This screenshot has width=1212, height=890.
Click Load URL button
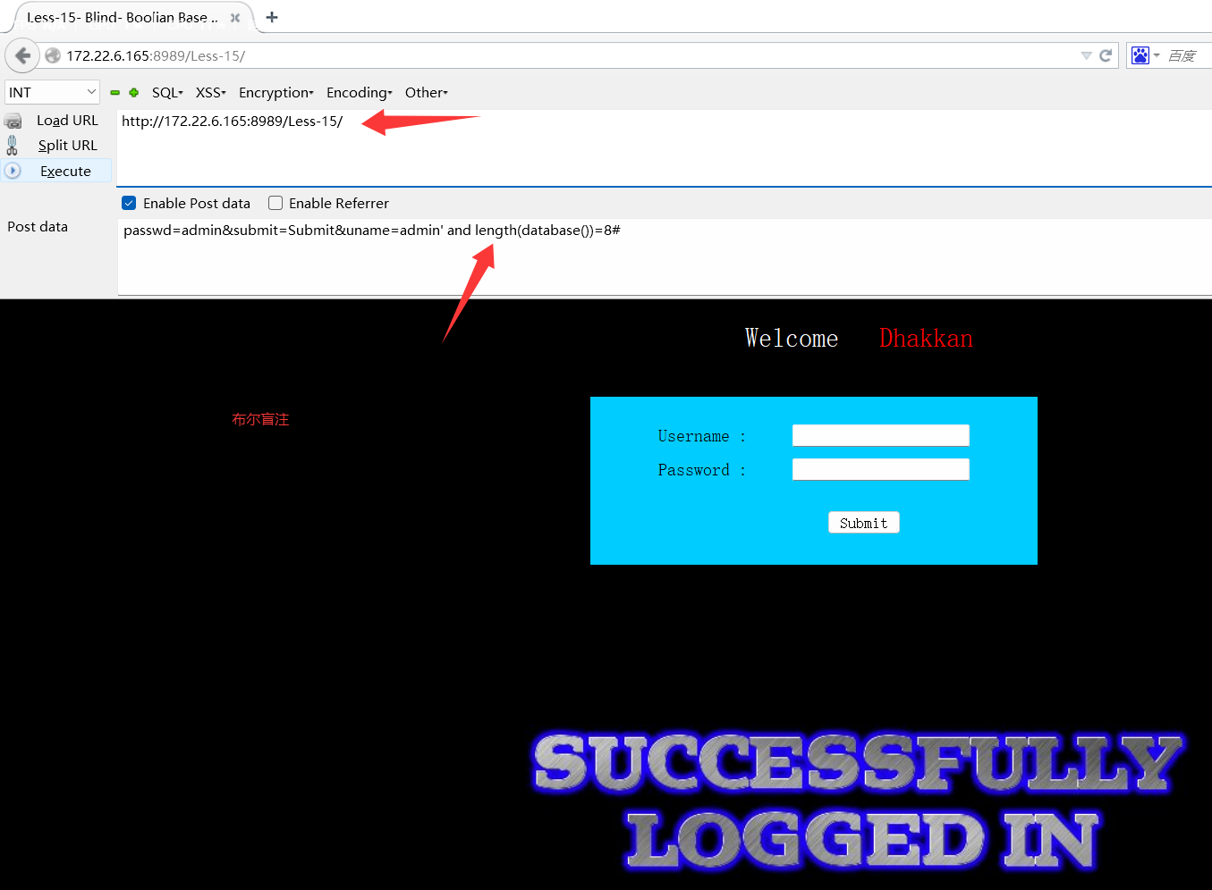(67, 120)
